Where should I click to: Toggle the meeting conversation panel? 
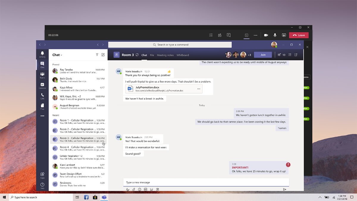click(228, 35)
